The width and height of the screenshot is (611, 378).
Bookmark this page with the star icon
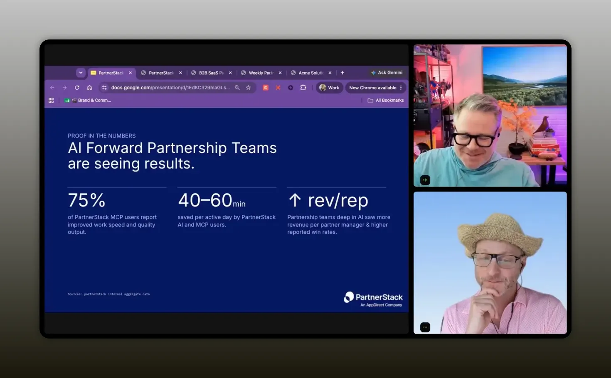(249, 88)
